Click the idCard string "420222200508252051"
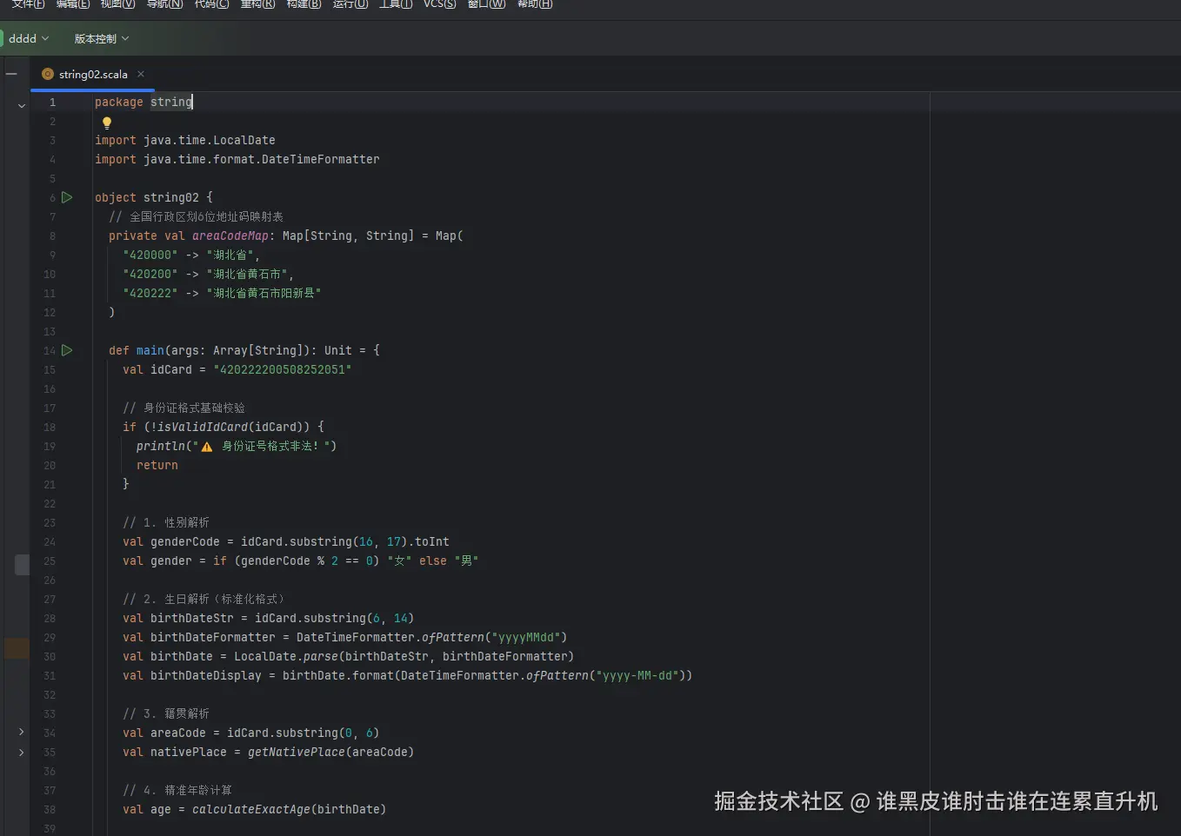Image resolution: width=1181 pixels, height=836 pixels. [283, 369]
